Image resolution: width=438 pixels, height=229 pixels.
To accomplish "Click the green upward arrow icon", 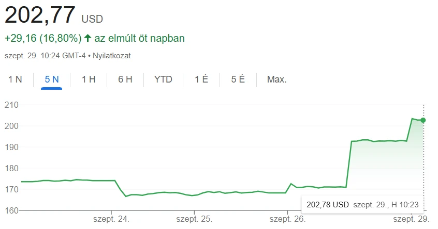I will point(87,38).
